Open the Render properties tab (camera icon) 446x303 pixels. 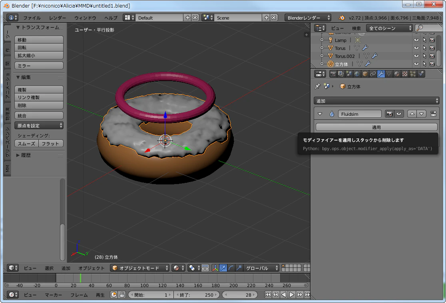click(333, 74)
